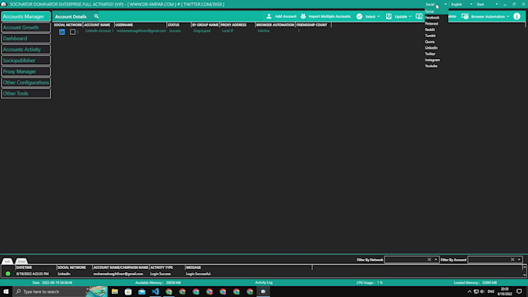Open Microsoft Store from the taskbar

128,292
